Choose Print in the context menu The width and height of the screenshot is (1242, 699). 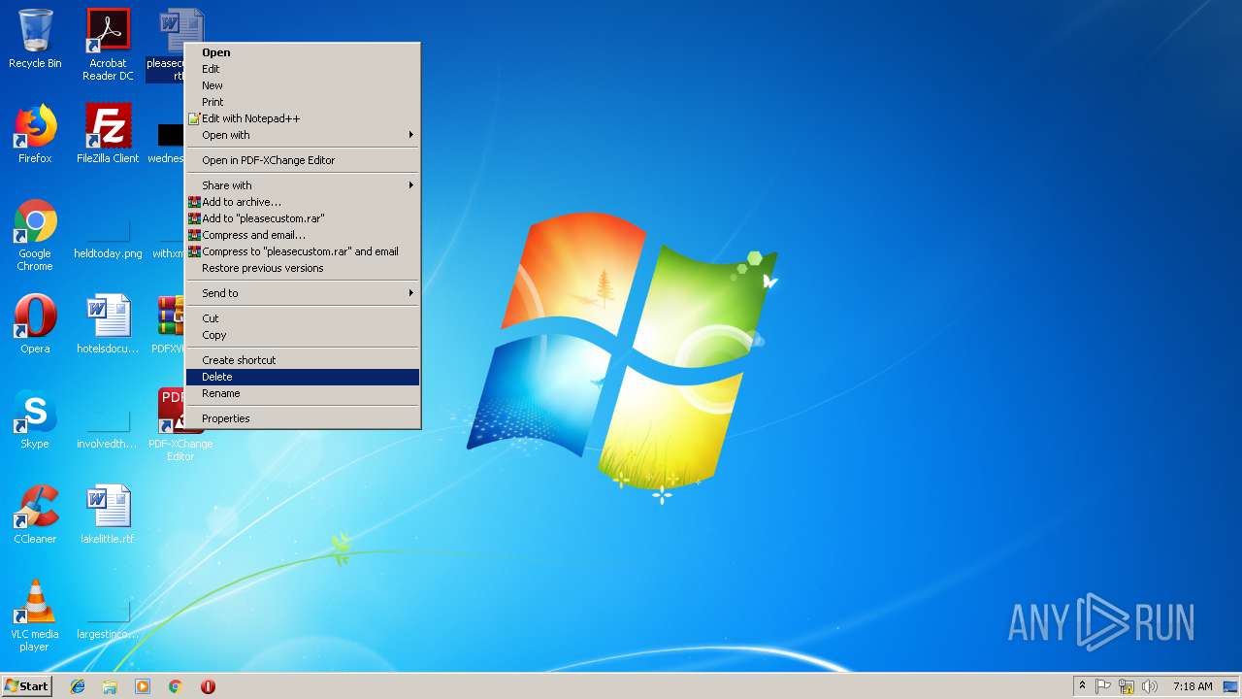[x=303, y=102]
